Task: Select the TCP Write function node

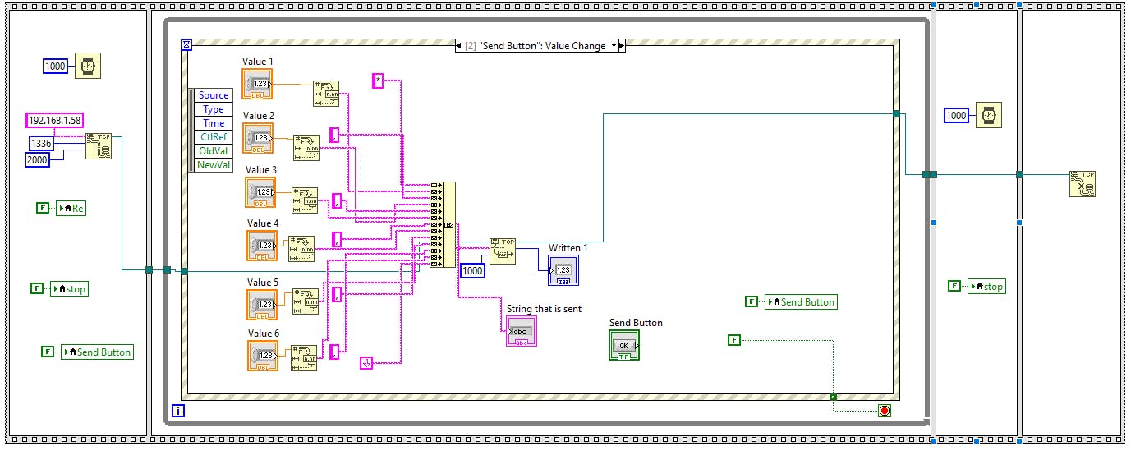Action: [x=502, y=251]
